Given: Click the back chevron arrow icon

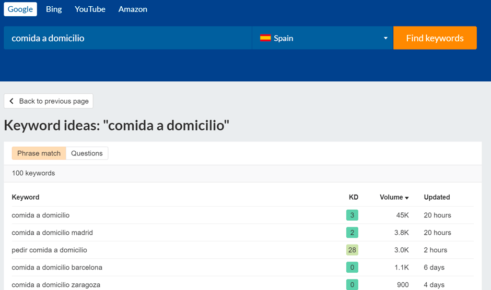Looking at the screenshot, I should click(11, 101).
